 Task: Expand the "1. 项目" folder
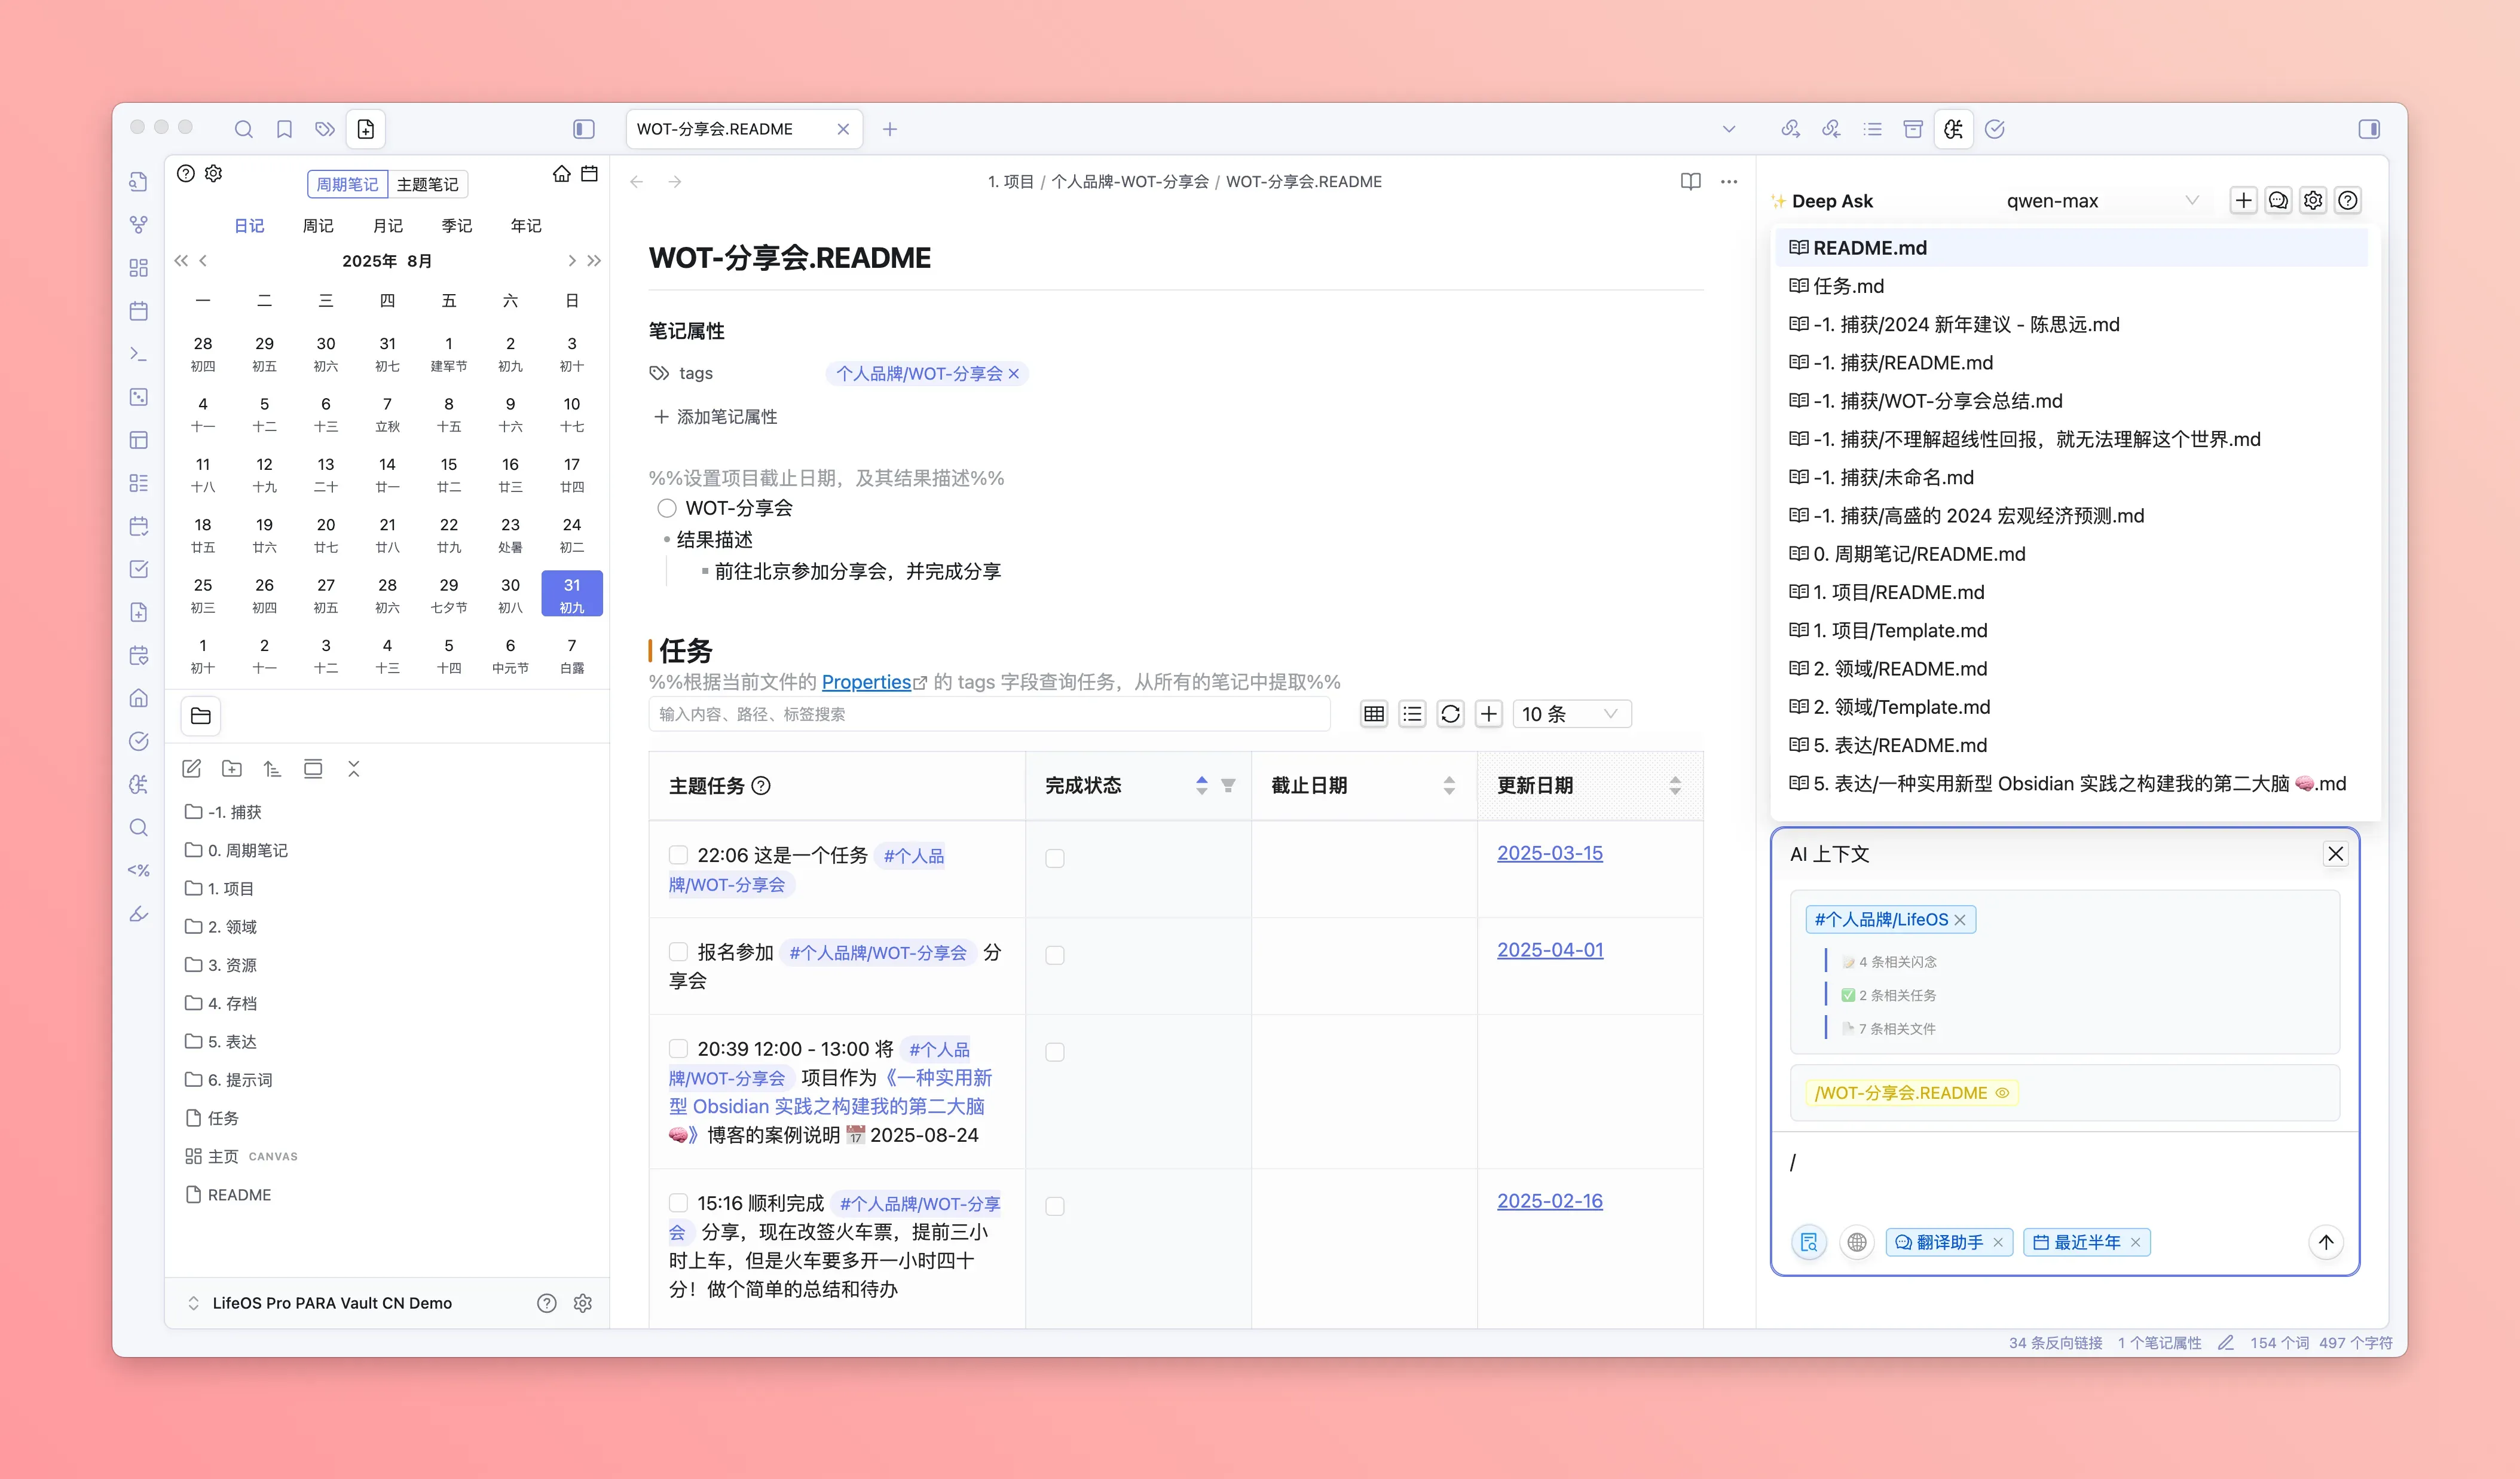[x=230, y=888]
